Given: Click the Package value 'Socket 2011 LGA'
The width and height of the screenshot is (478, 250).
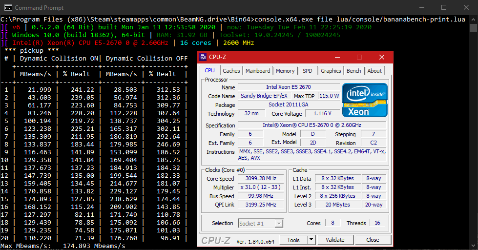Looking at the screenshot, I should (289, 104).
